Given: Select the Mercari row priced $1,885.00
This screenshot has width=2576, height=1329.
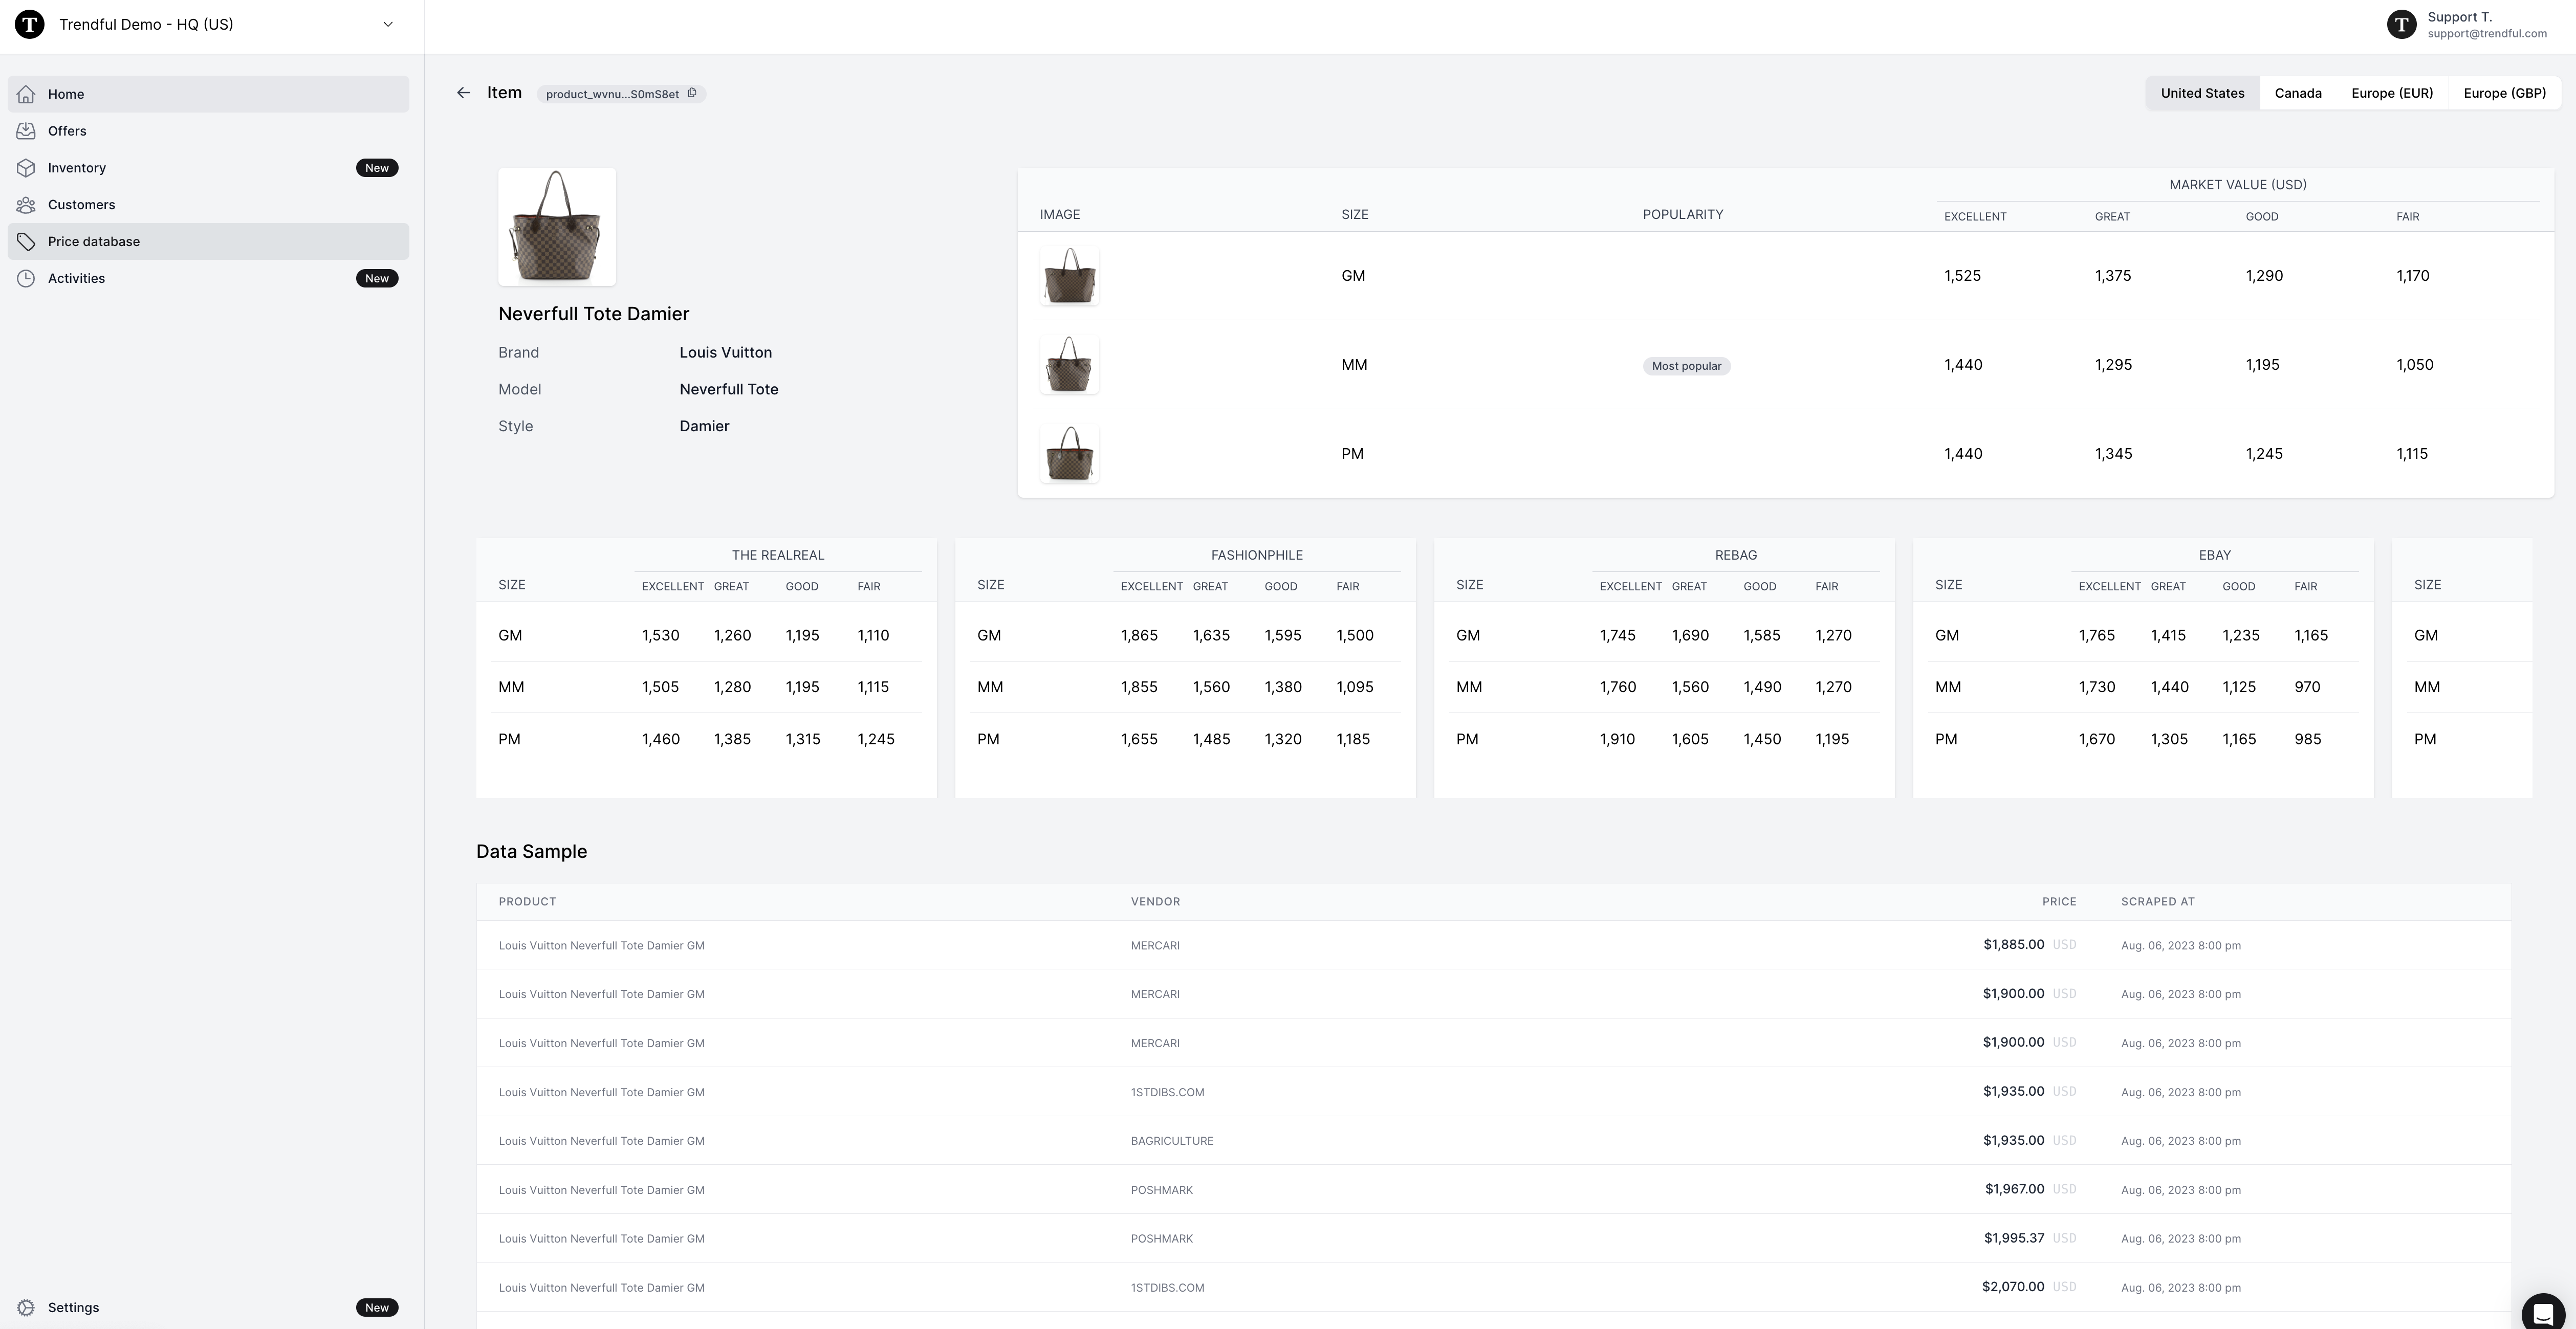Looking at the screenshot, I should point(1493,945).
